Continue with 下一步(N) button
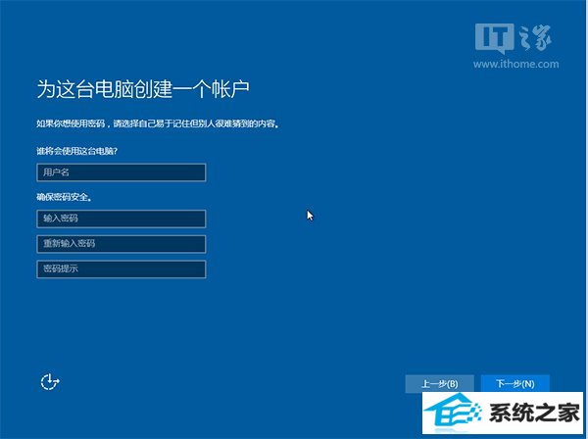This screenshot has height=439, width=588. 515,383
